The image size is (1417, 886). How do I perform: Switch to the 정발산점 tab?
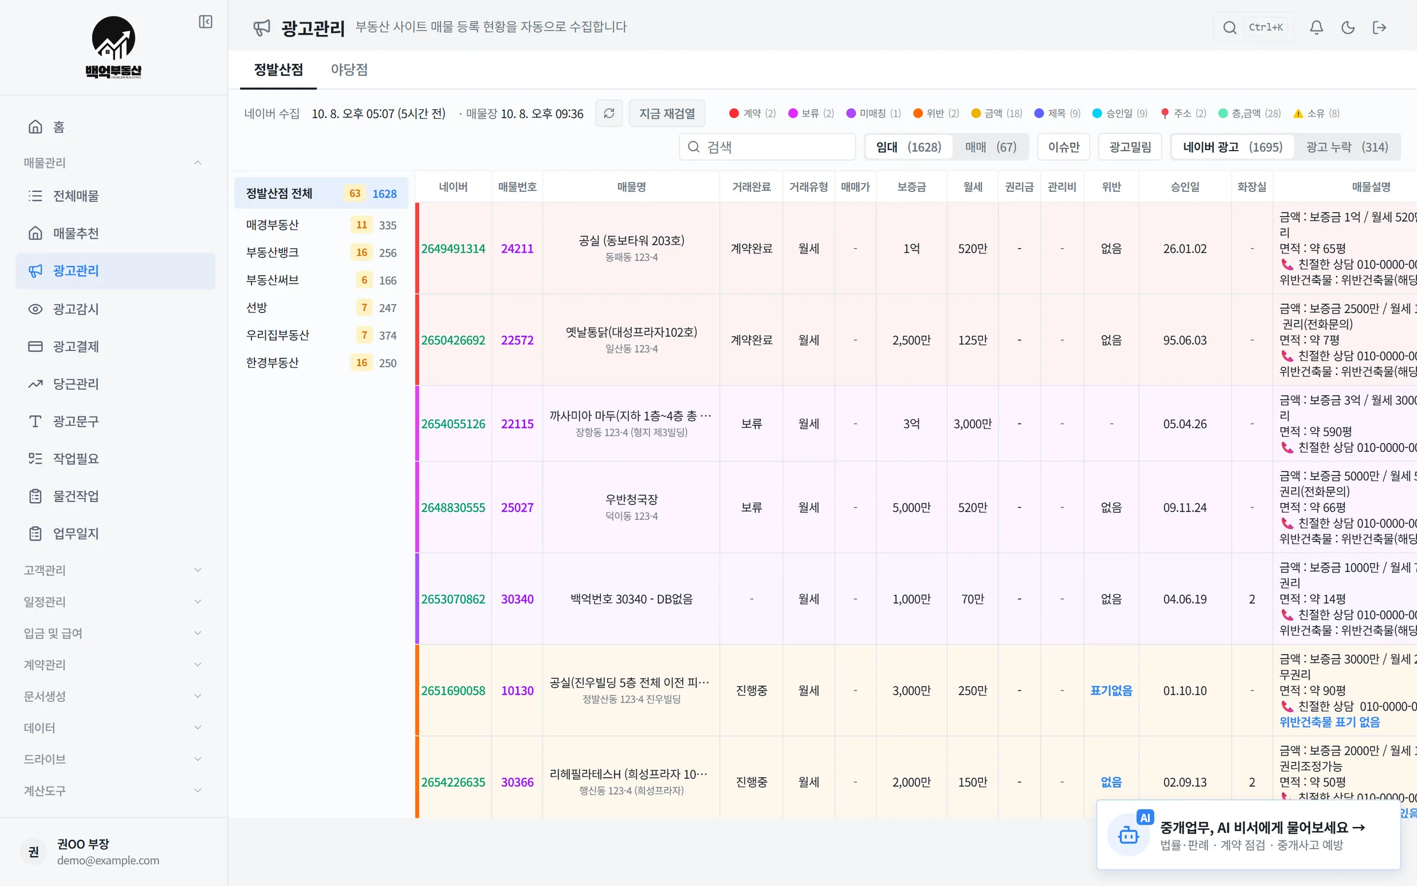[278, 70]
